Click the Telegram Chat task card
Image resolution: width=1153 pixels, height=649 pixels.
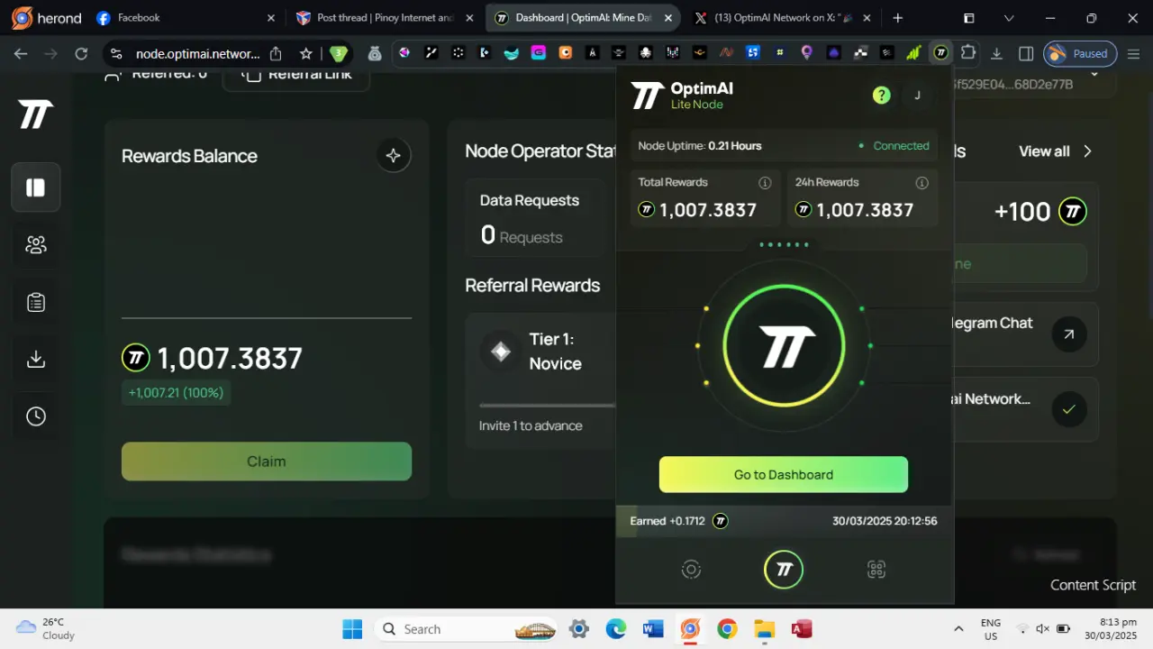pyautogui.click(x=1025, y=334)
